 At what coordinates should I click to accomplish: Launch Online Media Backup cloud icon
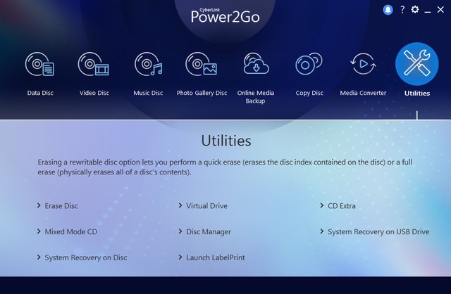tap(255, 66)
